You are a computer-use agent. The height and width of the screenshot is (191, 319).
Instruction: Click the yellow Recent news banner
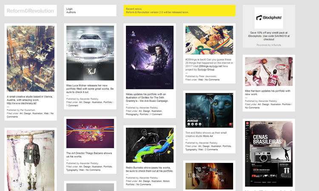pyautogui.click(x=179, y=11)
